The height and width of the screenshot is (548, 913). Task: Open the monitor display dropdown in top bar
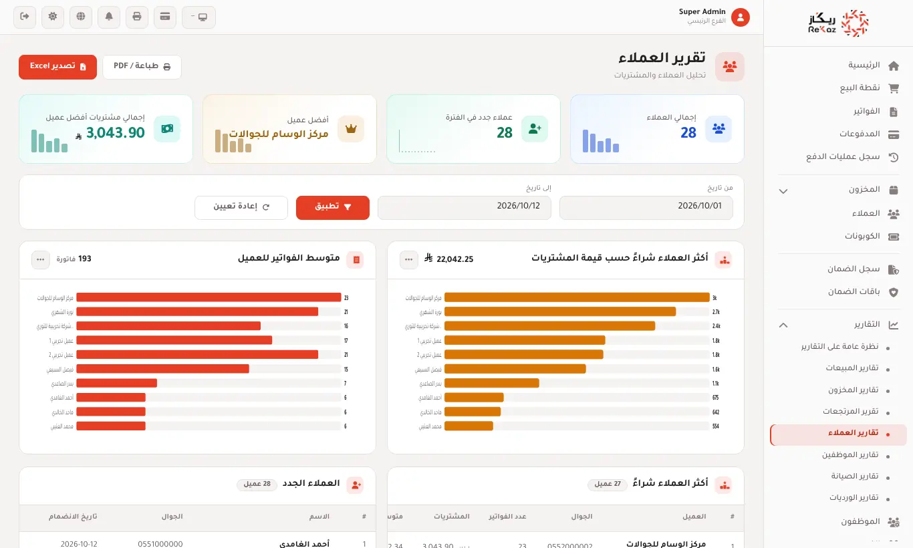click(x=199, y=17)
